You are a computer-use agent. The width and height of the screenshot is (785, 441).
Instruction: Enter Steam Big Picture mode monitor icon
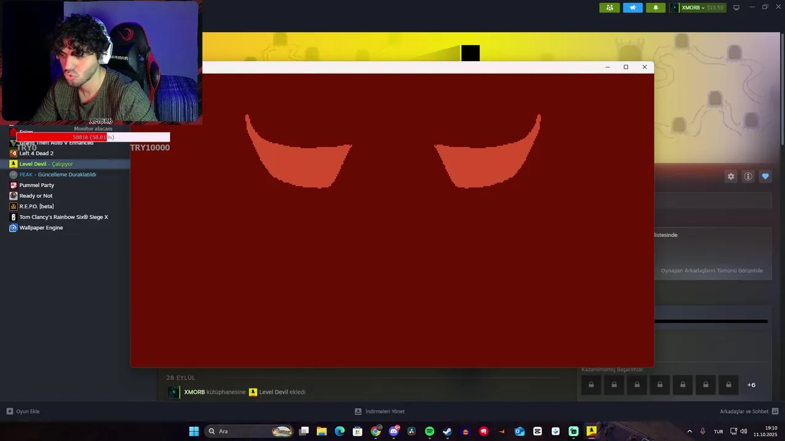(737, 7)
